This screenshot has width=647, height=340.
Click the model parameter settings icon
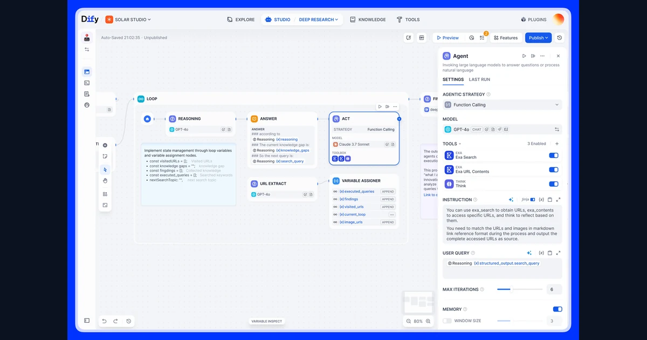[x=557, y=130]
